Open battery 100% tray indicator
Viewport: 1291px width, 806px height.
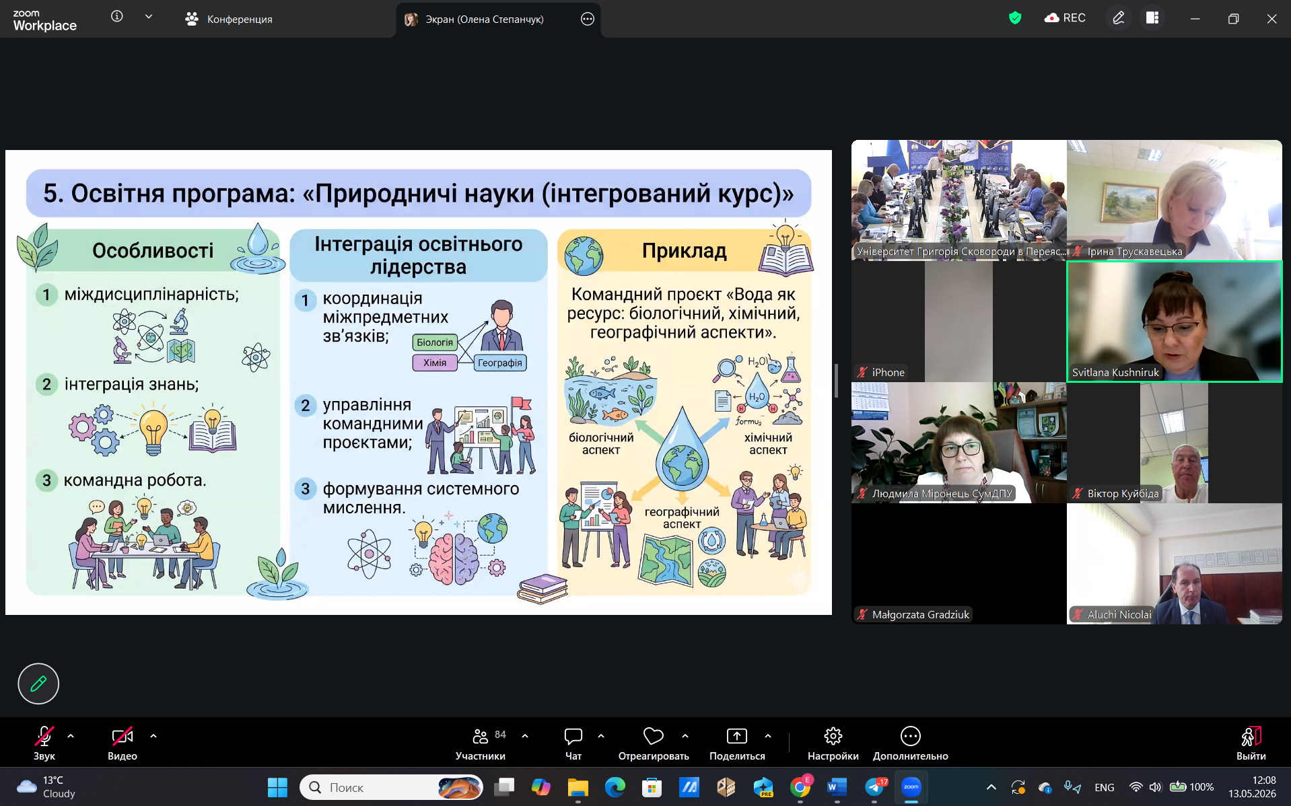click(1192, 787)
